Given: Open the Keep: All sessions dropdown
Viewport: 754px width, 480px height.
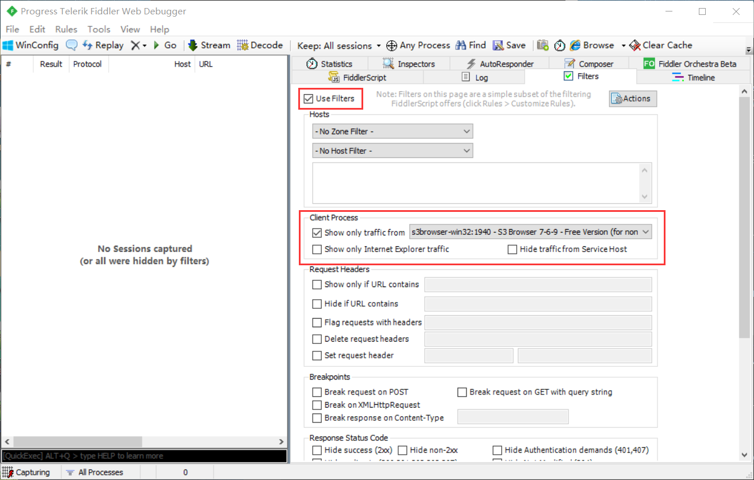Looking at the screenshot, I should click(x=339, y=45).
